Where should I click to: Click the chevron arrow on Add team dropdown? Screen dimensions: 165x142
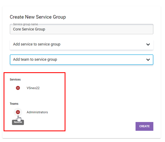[x=148, y=60]
